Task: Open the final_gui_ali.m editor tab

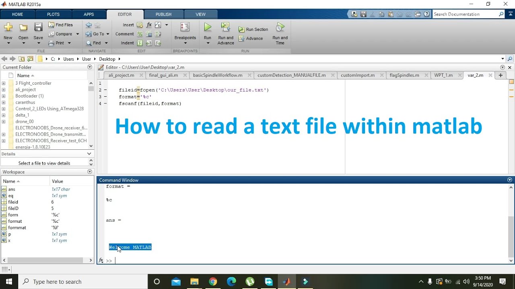Action: coord(163,75)
